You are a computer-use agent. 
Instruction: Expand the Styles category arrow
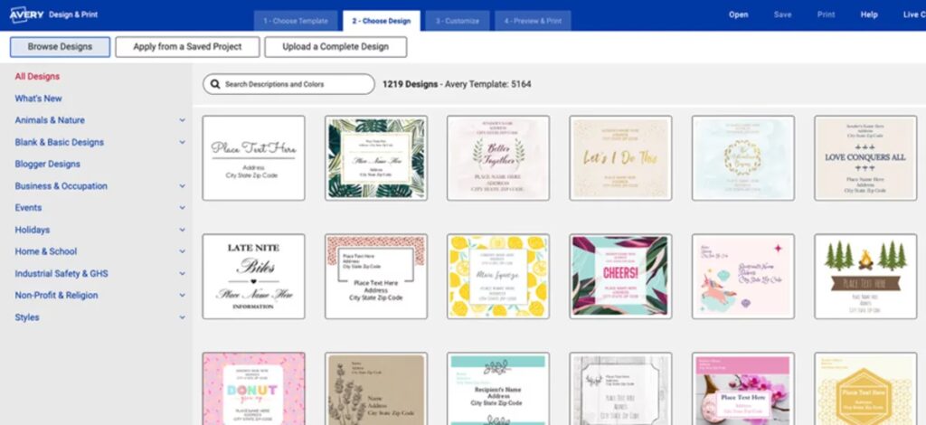[x=182, y=318]
